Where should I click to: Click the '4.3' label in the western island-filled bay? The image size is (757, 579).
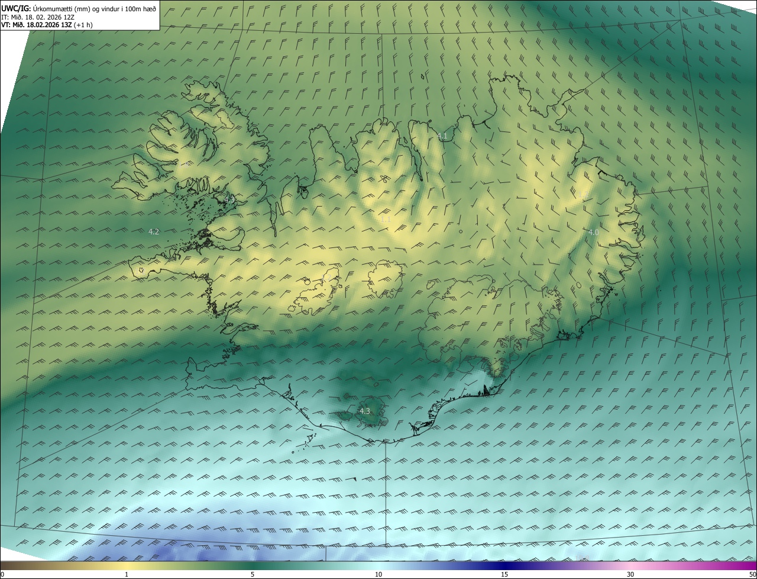(x=229, y=200)
